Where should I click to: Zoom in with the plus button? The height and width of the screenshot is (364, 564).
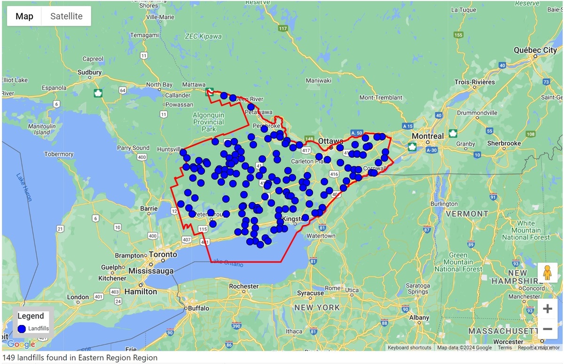[547, 309]
